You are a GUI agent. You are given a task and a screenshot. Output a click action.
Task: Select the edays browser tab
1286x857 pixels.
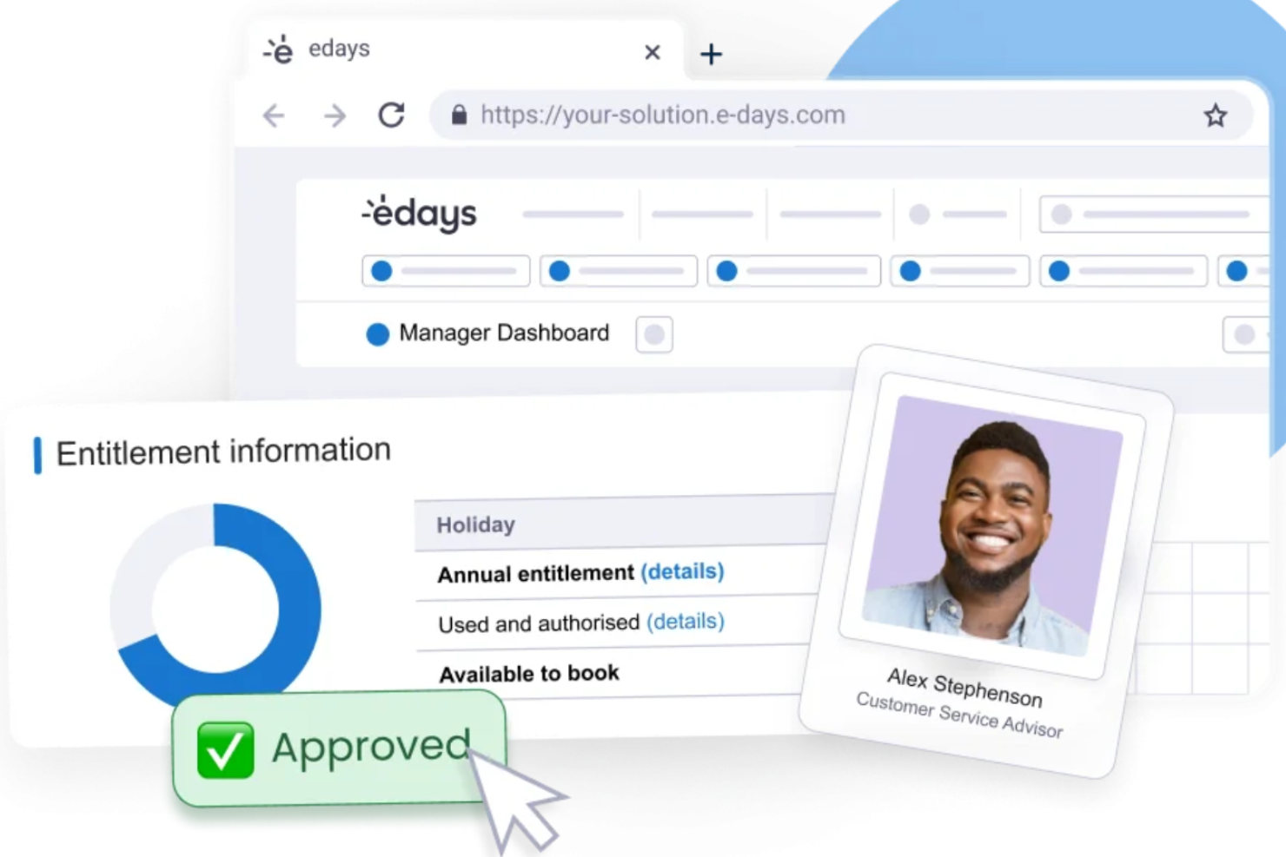click(466, 50)
